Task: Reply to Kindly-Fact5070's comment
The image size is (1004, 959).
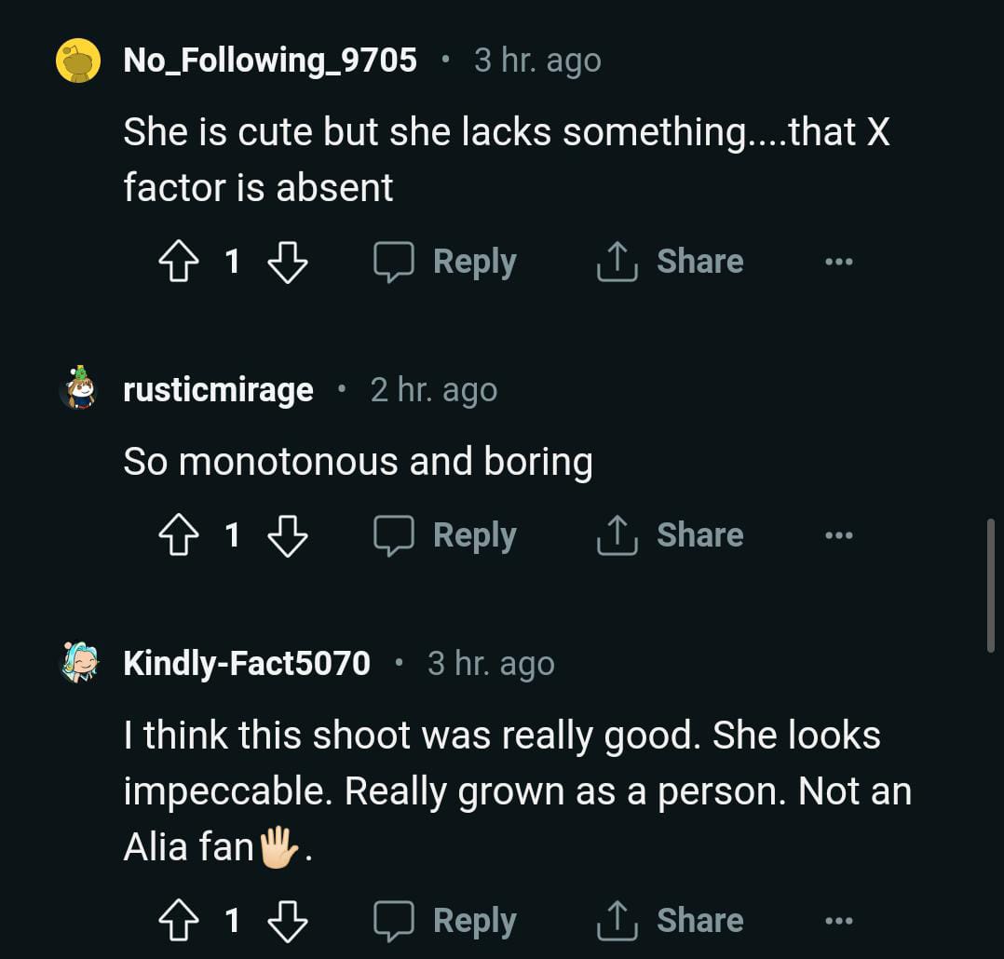Action: (x=445, y=922)
